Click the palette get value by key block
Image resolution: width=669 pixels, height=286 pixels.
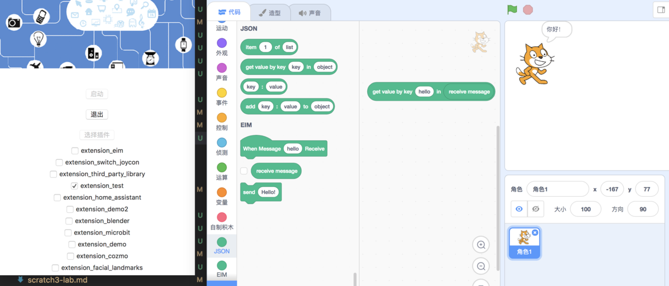tap(289, 67)
